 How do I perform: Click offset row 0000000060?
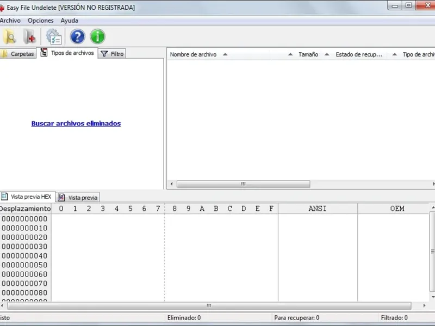click(x=24, y=274)
